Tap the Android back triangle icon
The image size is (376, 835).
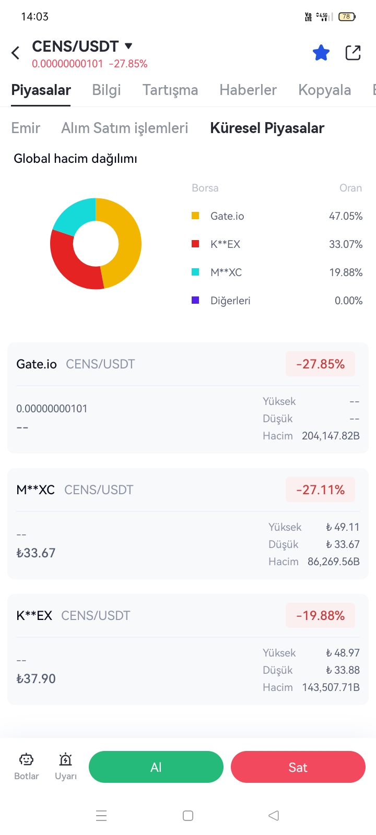coord(274,815)
